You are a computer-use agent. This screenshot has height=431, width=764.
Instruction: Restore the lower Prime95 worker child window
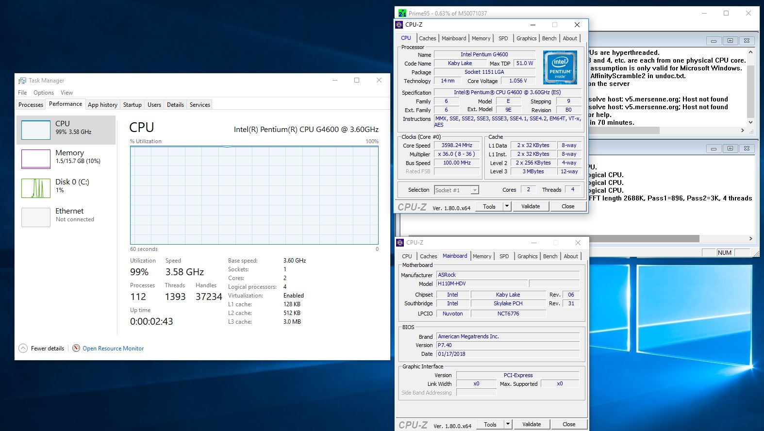click(730, 149)
